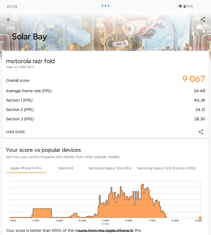Tap the share icon in header
The width and height of the screenshot is (211, 235).
(203, 19)
